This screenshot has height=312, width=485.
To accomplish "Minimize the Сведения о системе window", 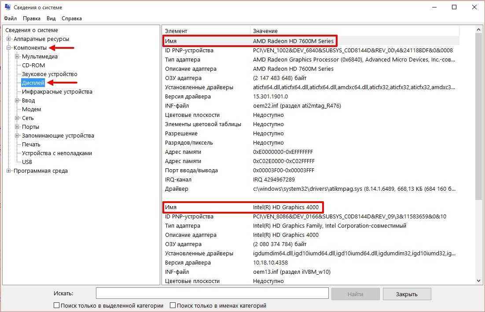I will pyautogui.click(x=434, y=7).
